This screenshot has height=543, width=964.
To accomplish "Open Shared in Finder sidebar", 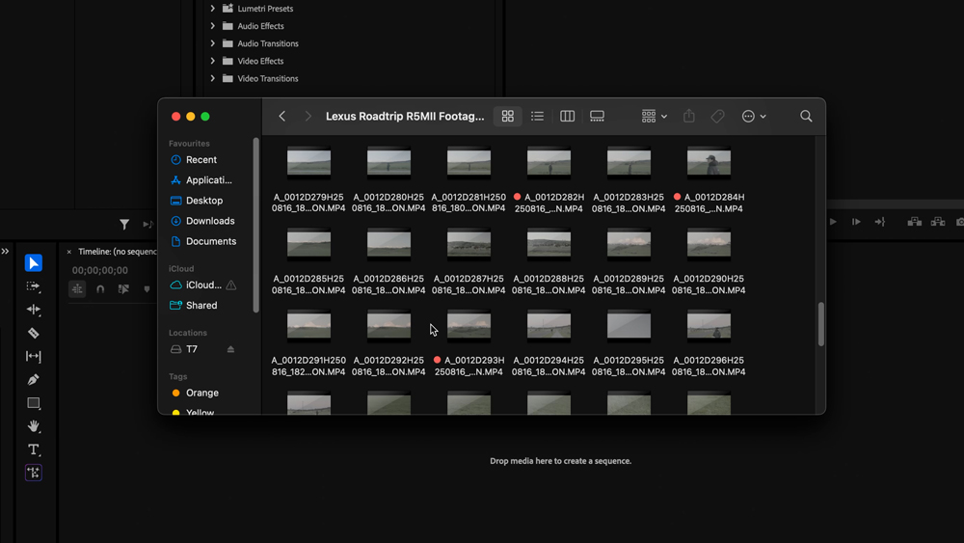I will pyautogui.click(x=194, y=306).
